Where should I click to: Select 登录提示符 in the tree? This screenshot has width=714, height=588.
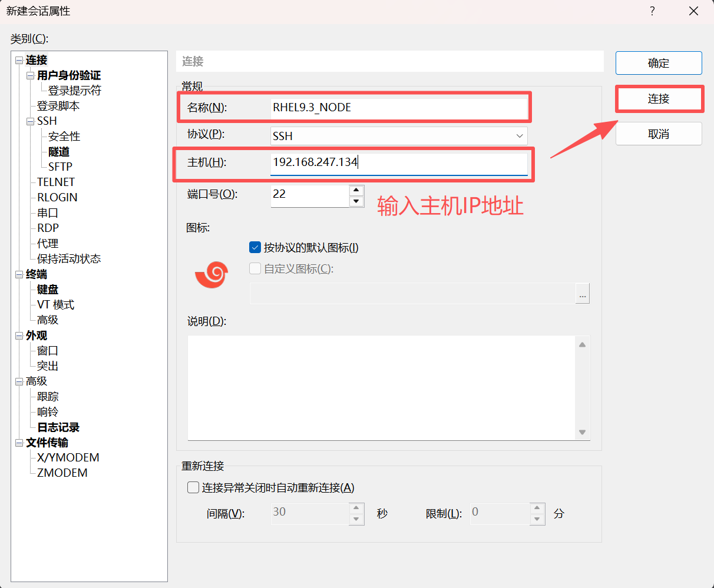click(x=75, y=91)
